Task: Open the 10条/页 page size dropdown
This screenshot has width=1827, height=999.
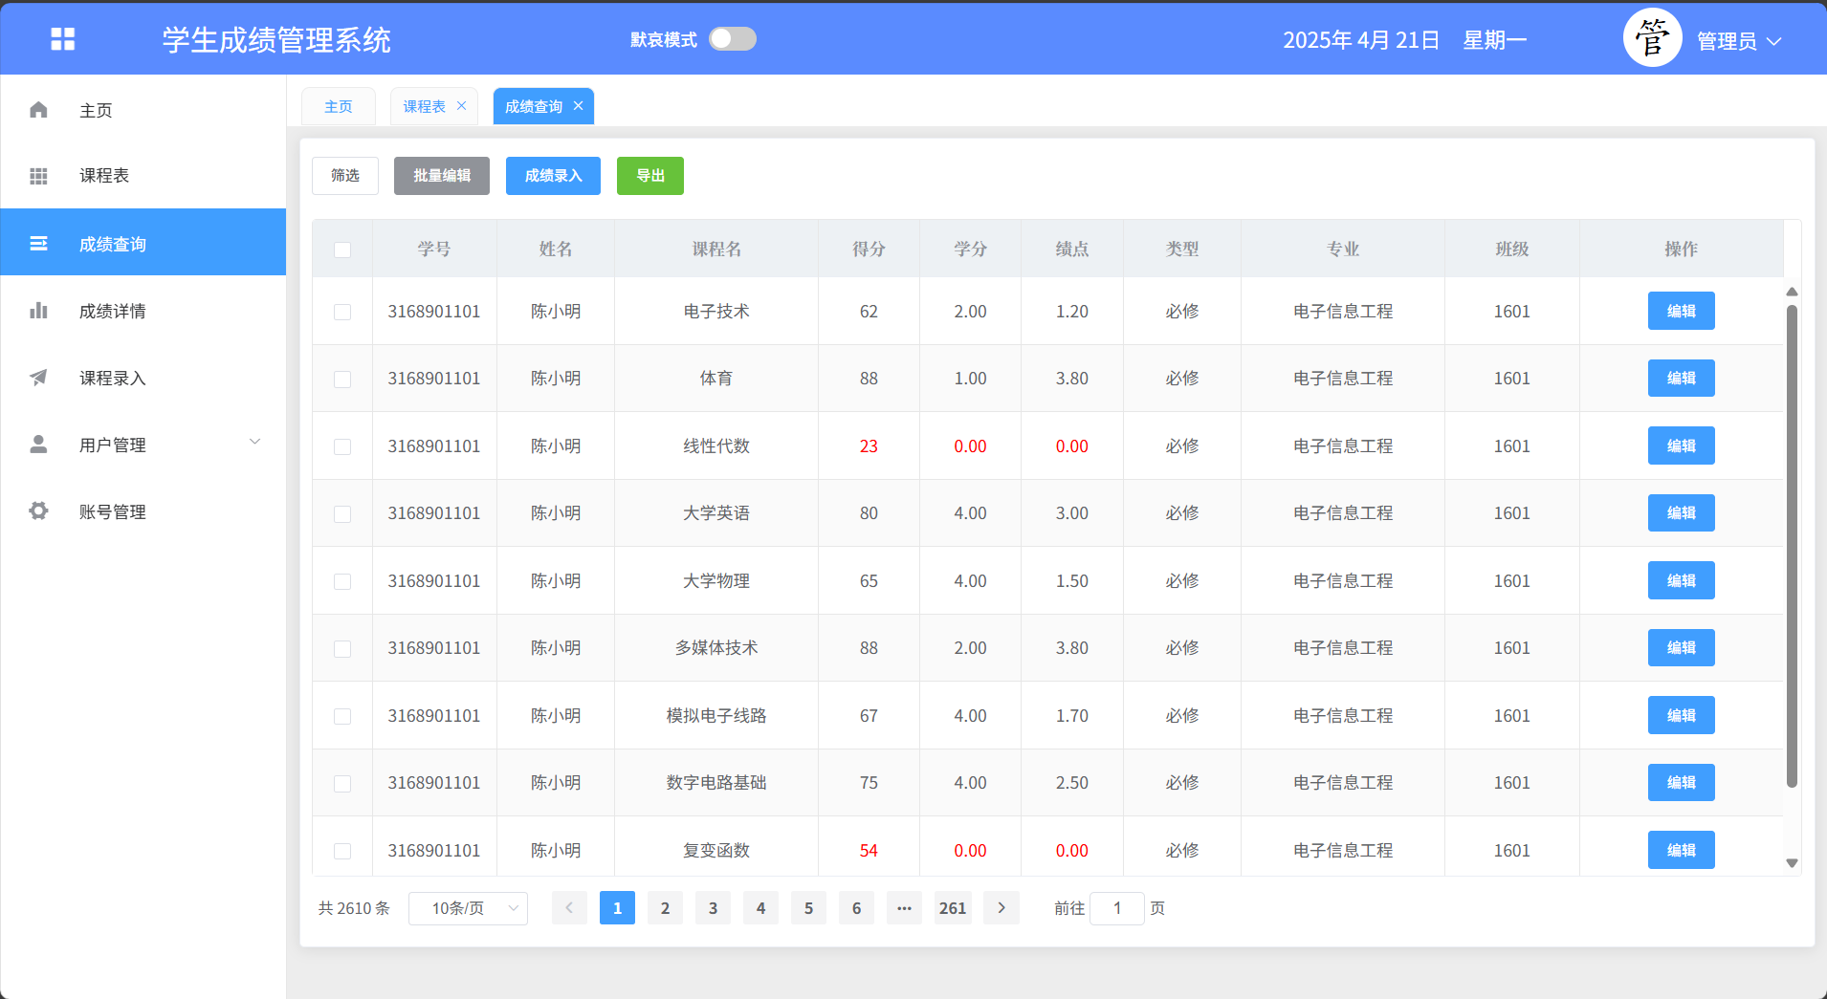Action: (468, 908)
